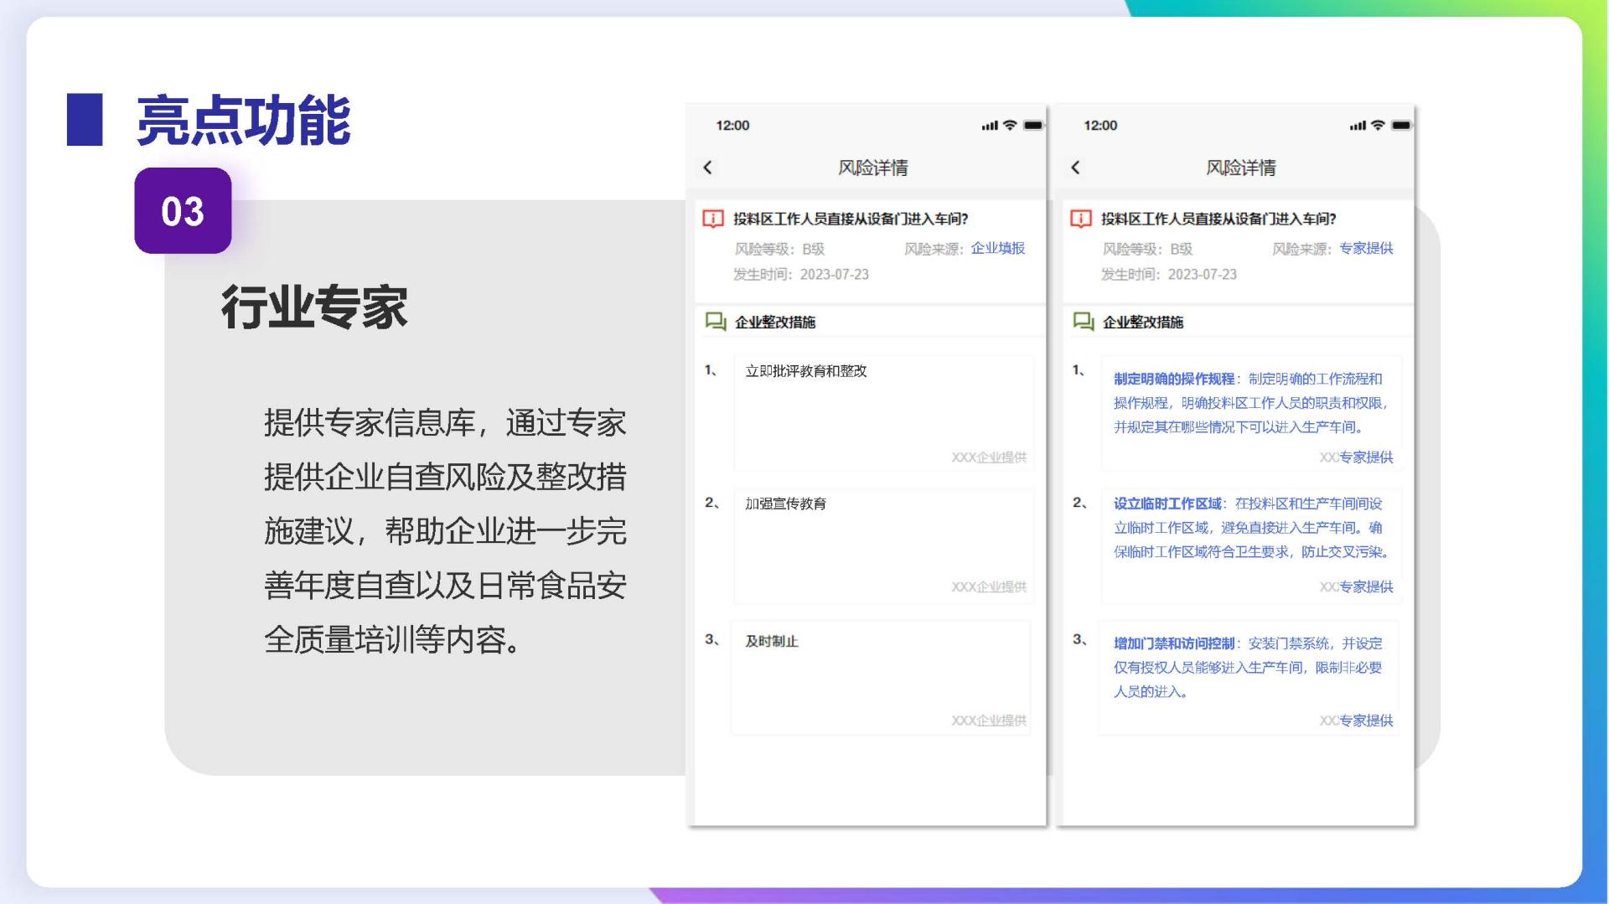Click chat bubble icon beside left 企业整改措施
Viewport: 1609px width, 904px height.
point(716,322)
